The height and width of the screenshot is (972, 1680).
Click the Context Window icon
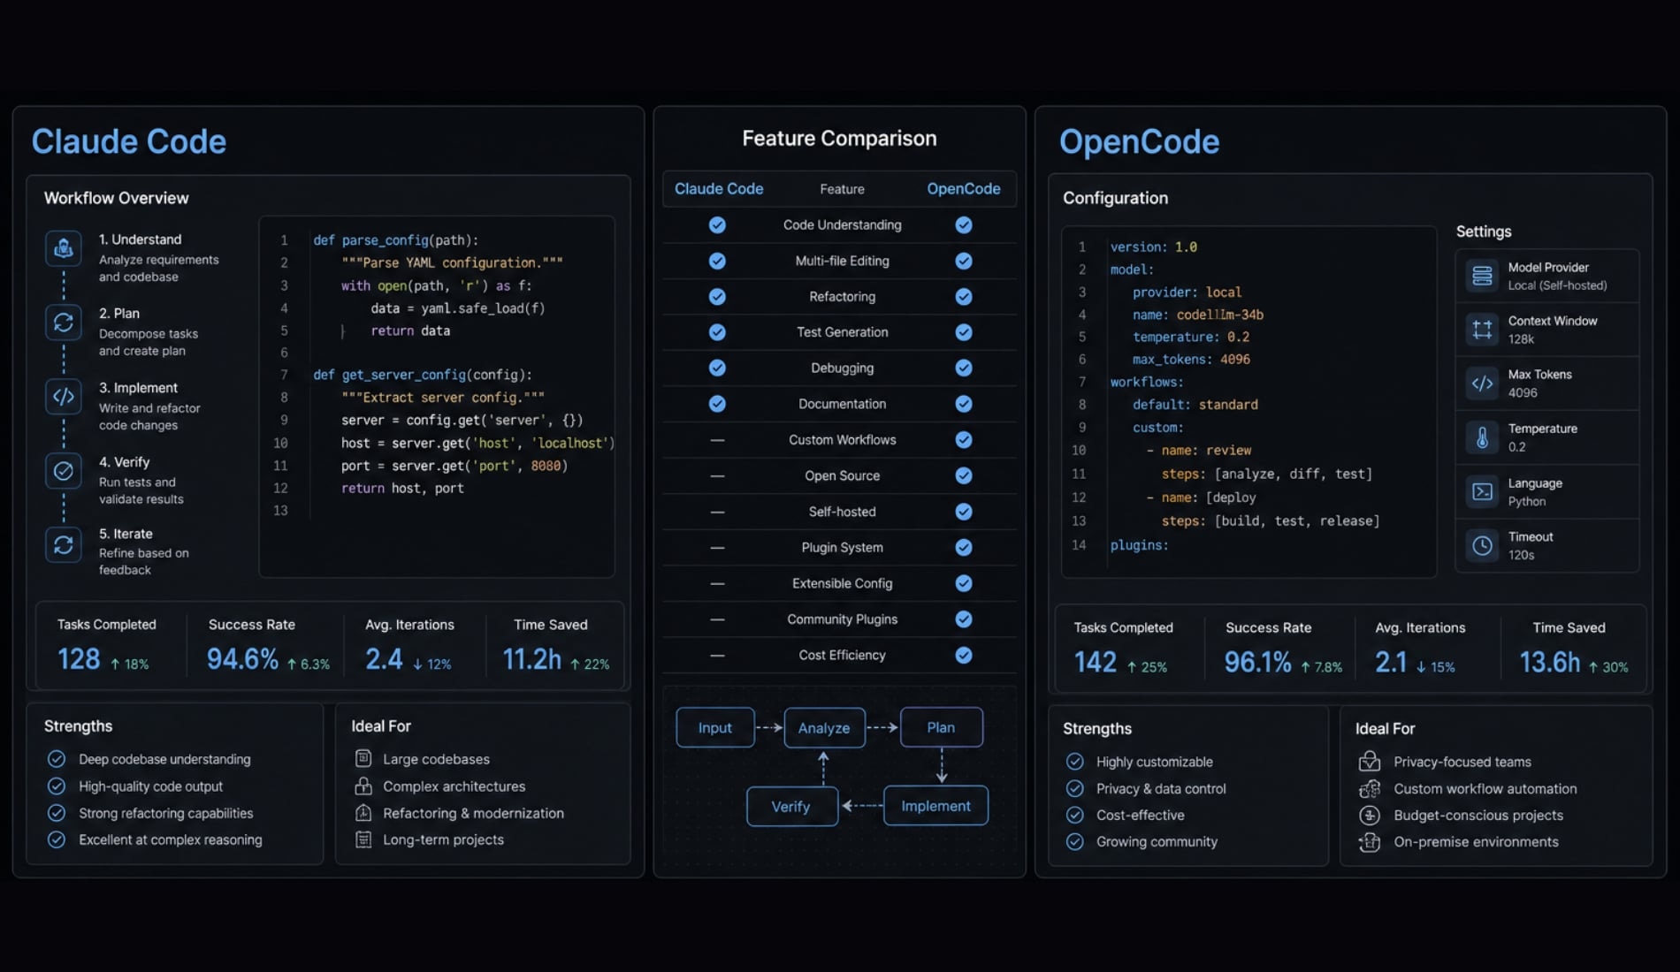(x=1483, y=330)
